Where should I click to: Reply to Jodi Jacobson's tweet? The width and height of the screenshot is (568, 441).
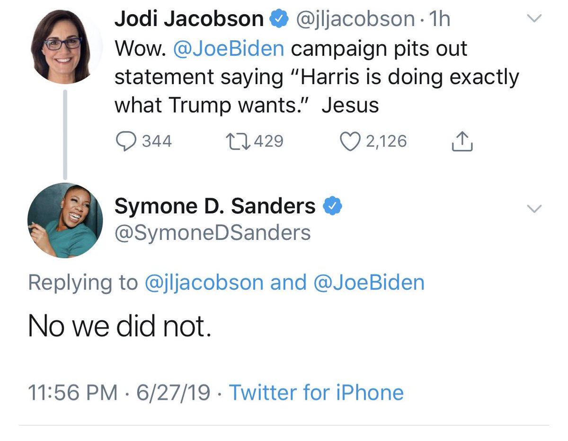125,141
